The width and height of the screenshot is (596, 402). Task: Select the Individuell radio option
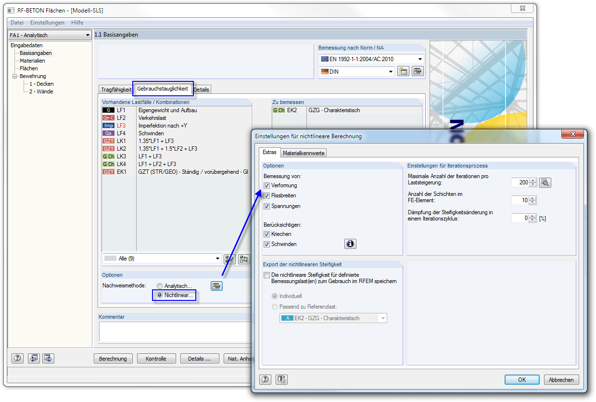[275, 296]
